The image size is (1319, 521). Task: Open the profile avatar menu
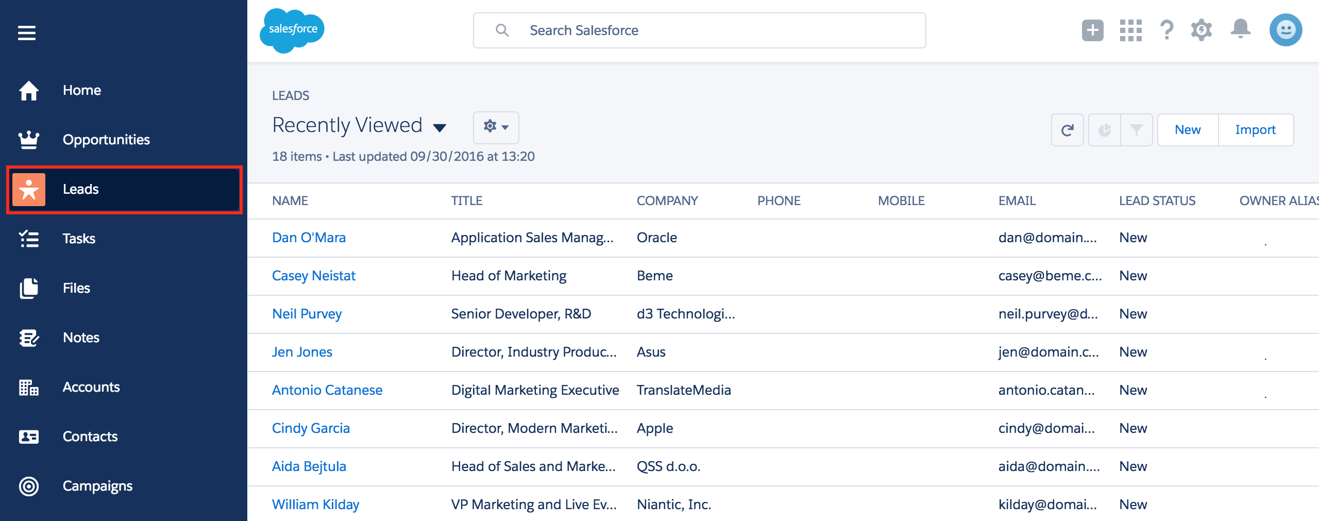(1286, 30)
